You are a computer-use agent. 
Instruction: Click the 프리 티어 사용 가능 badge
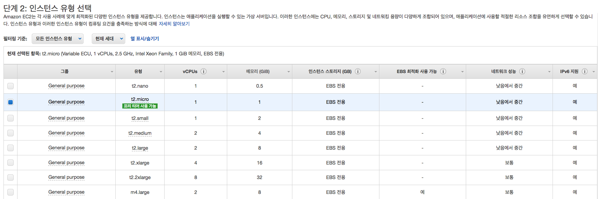point(140,106)
